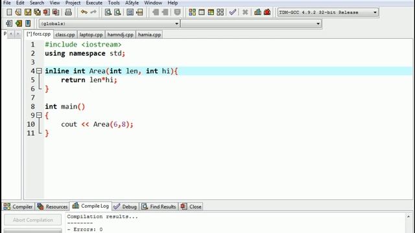
Task: Click the Goto Line icon
Action: (x=139, y=12)
